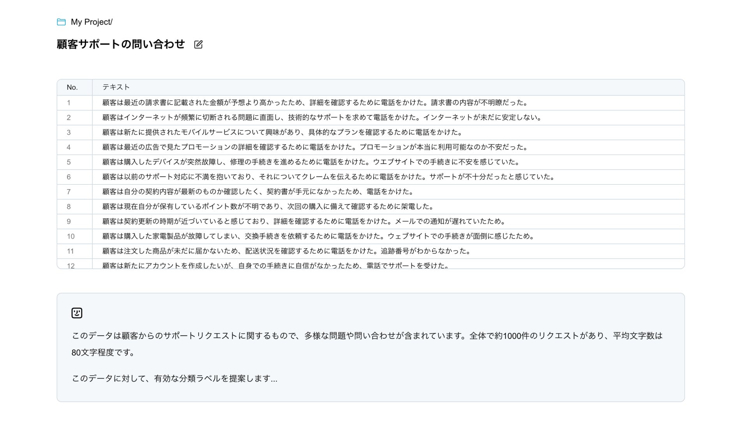Click the AI text proposing 分類ラベル
This screenshot has width=748, height=421.
[x=175, y=379]
